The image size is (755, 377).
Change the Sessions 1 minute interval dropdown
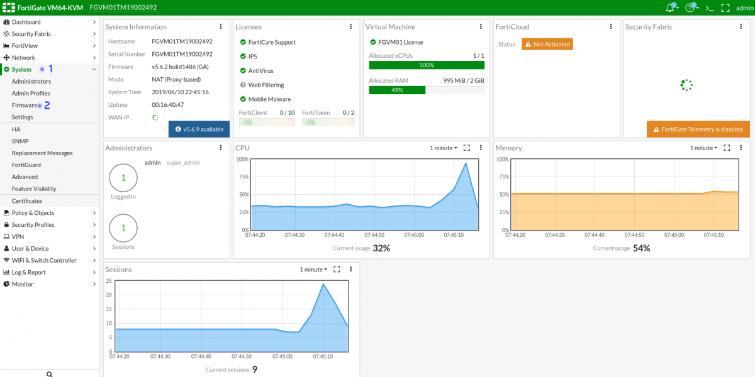pos(313,270)
